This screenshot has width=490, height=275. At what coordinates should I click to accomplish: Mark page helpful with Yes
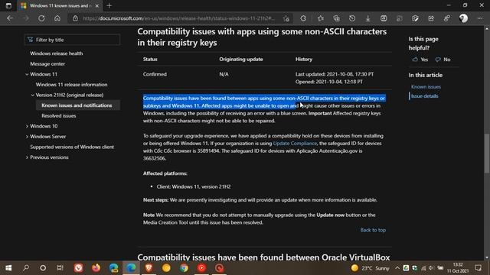[420, 60]
